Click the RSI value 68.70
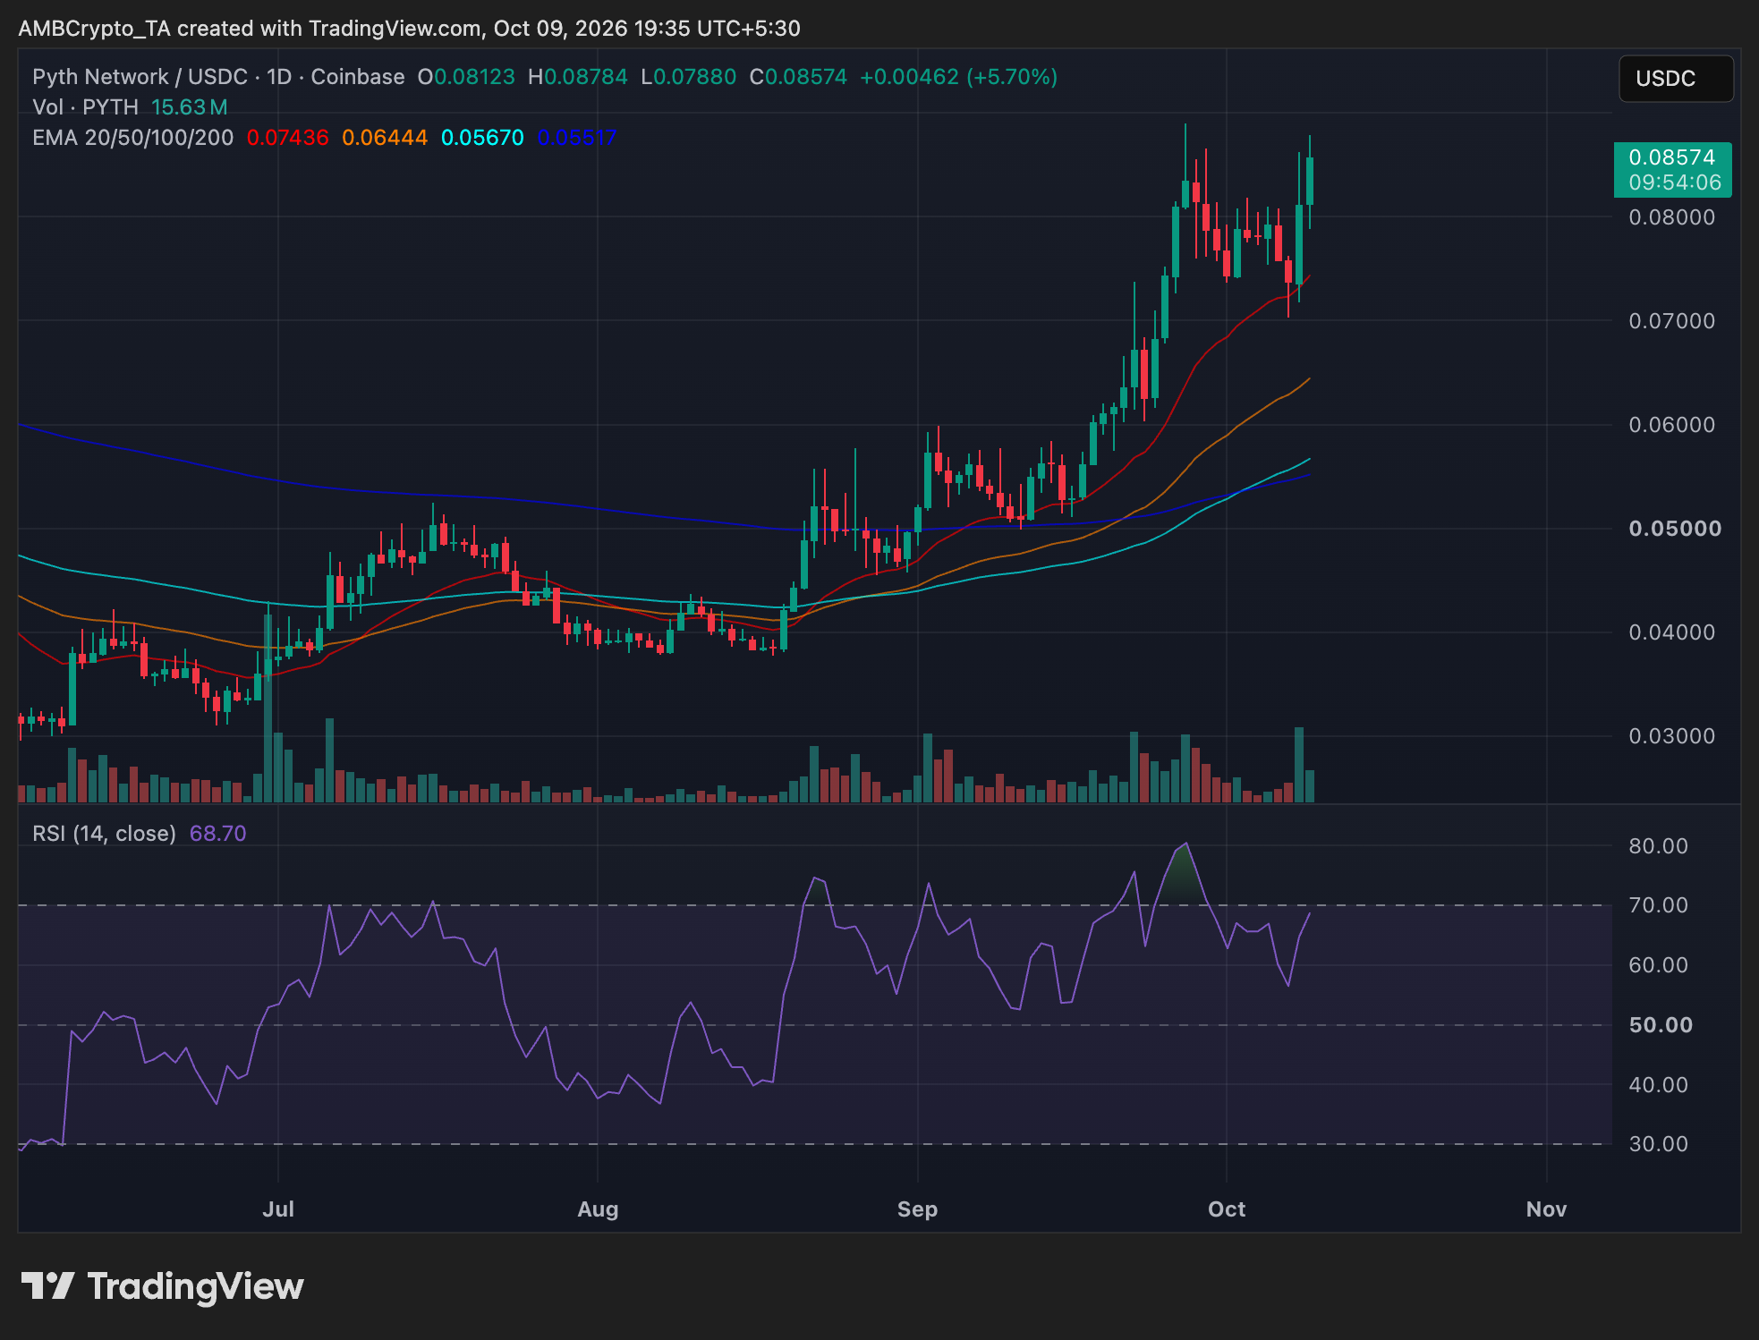The height and width of the screenshot is (1340, 1759). coord(217,834)
